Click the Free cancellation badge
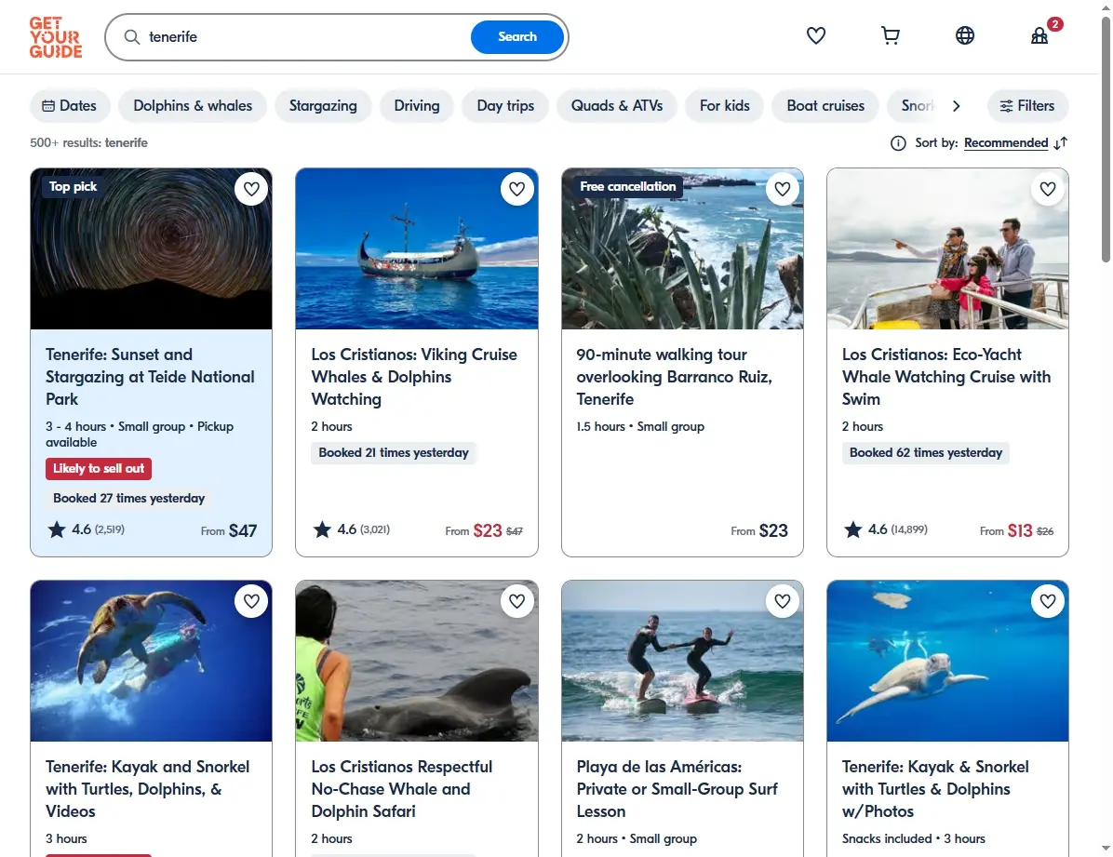Image resolution: width=1113 pixels, height=857 pixels. pos(627,187)
